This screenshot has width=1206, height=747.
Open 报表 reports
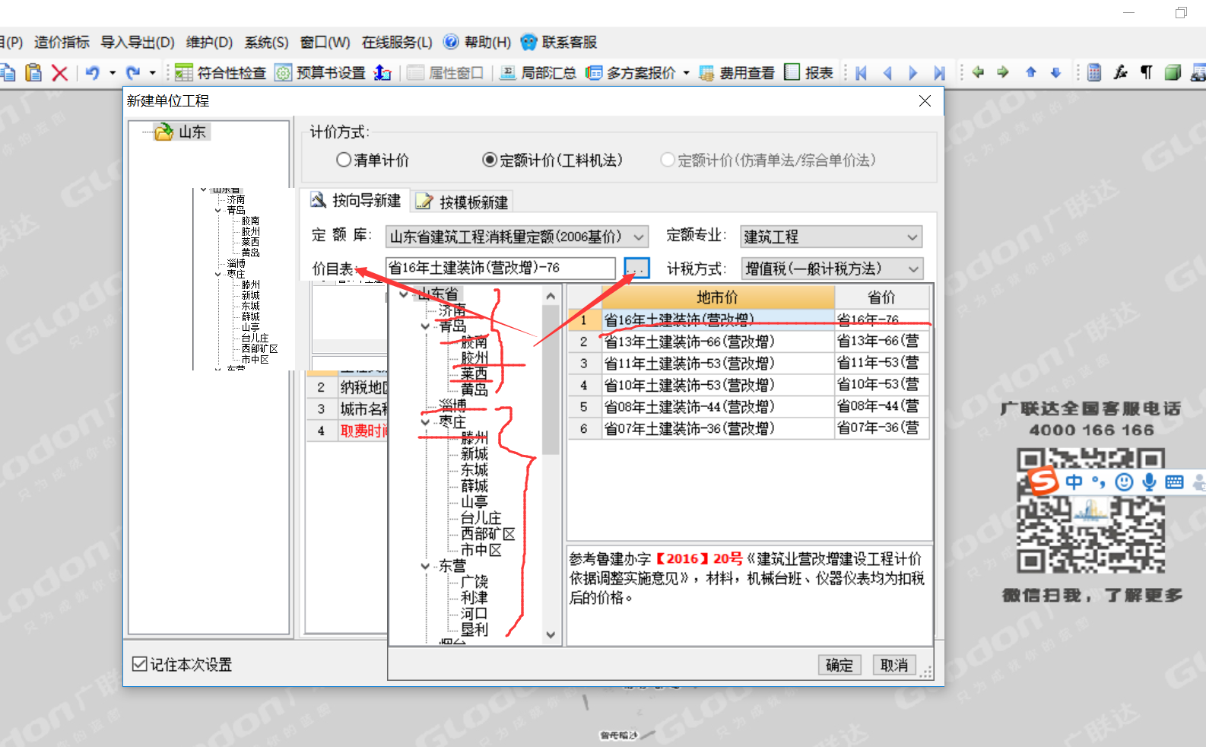click(x=809, y=73)
